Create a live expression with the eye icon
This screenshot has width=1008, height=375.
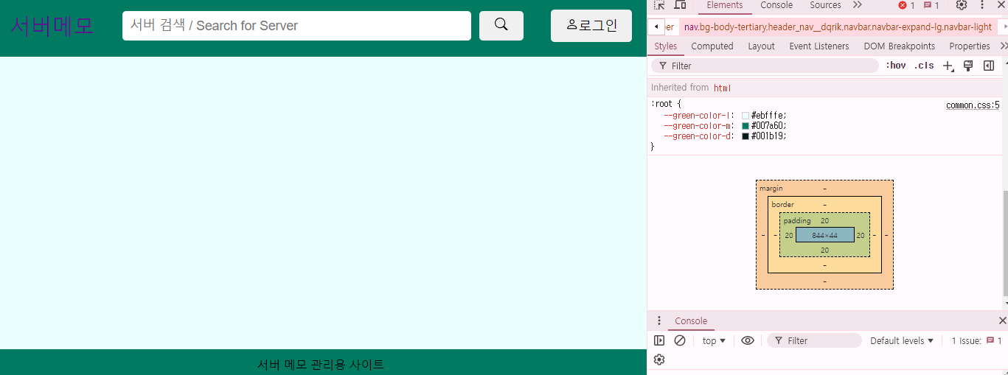tap(748, 340)
